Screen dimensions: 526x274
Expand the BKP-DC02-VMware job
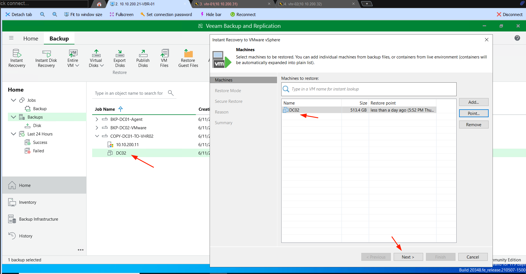[97, 128]
